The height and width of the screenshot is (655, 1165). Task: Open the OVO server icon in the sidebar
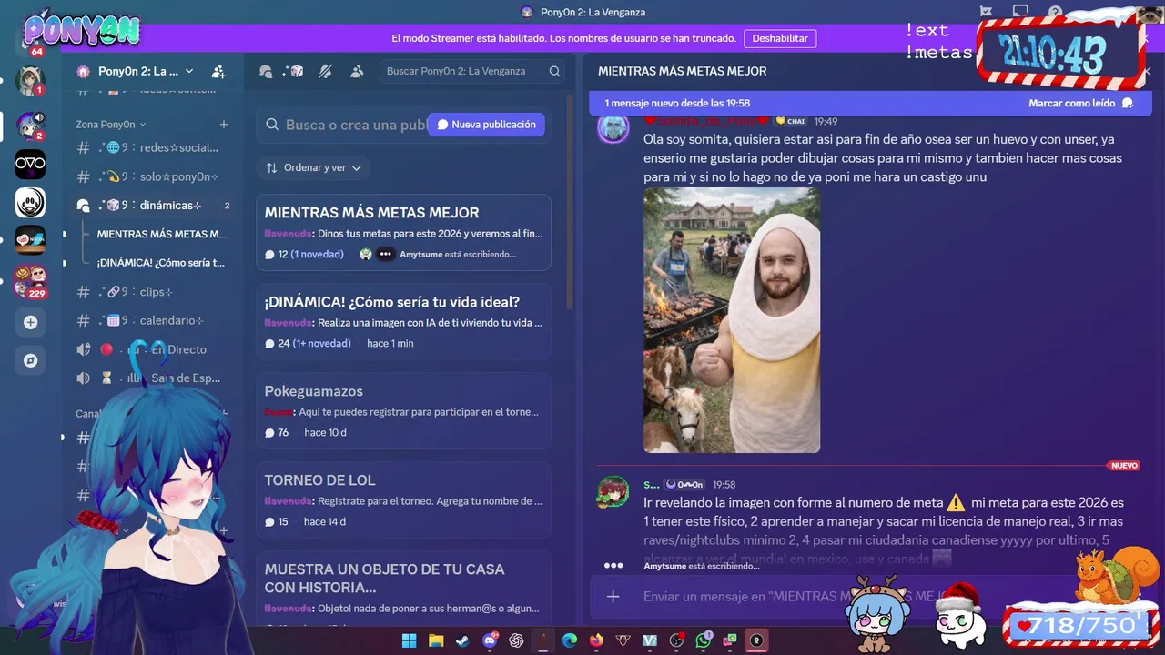(30, 165)
